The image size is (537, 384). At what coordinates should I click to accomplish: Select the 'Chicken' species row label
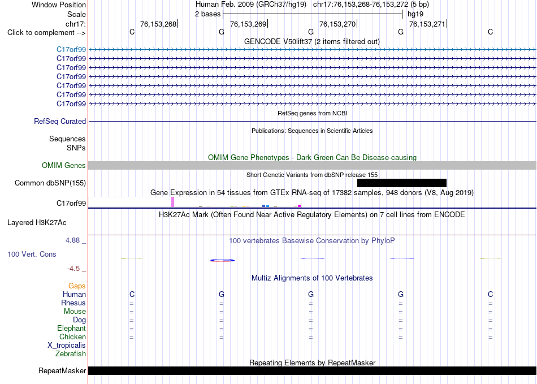[x=72, y=336]
